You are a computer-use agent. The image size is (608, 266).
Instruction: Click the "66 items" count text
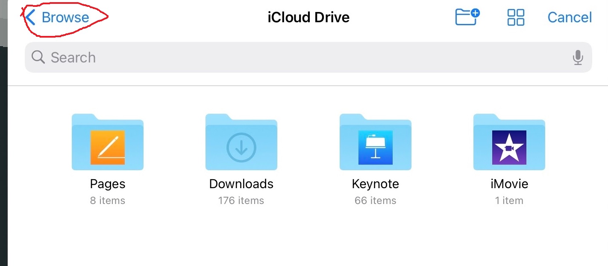click(x=376, y=201)
